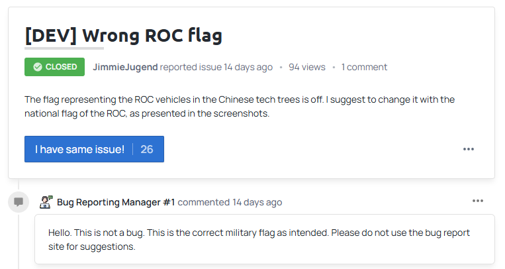Open JimmieJugend's profile link

(125, 67)
